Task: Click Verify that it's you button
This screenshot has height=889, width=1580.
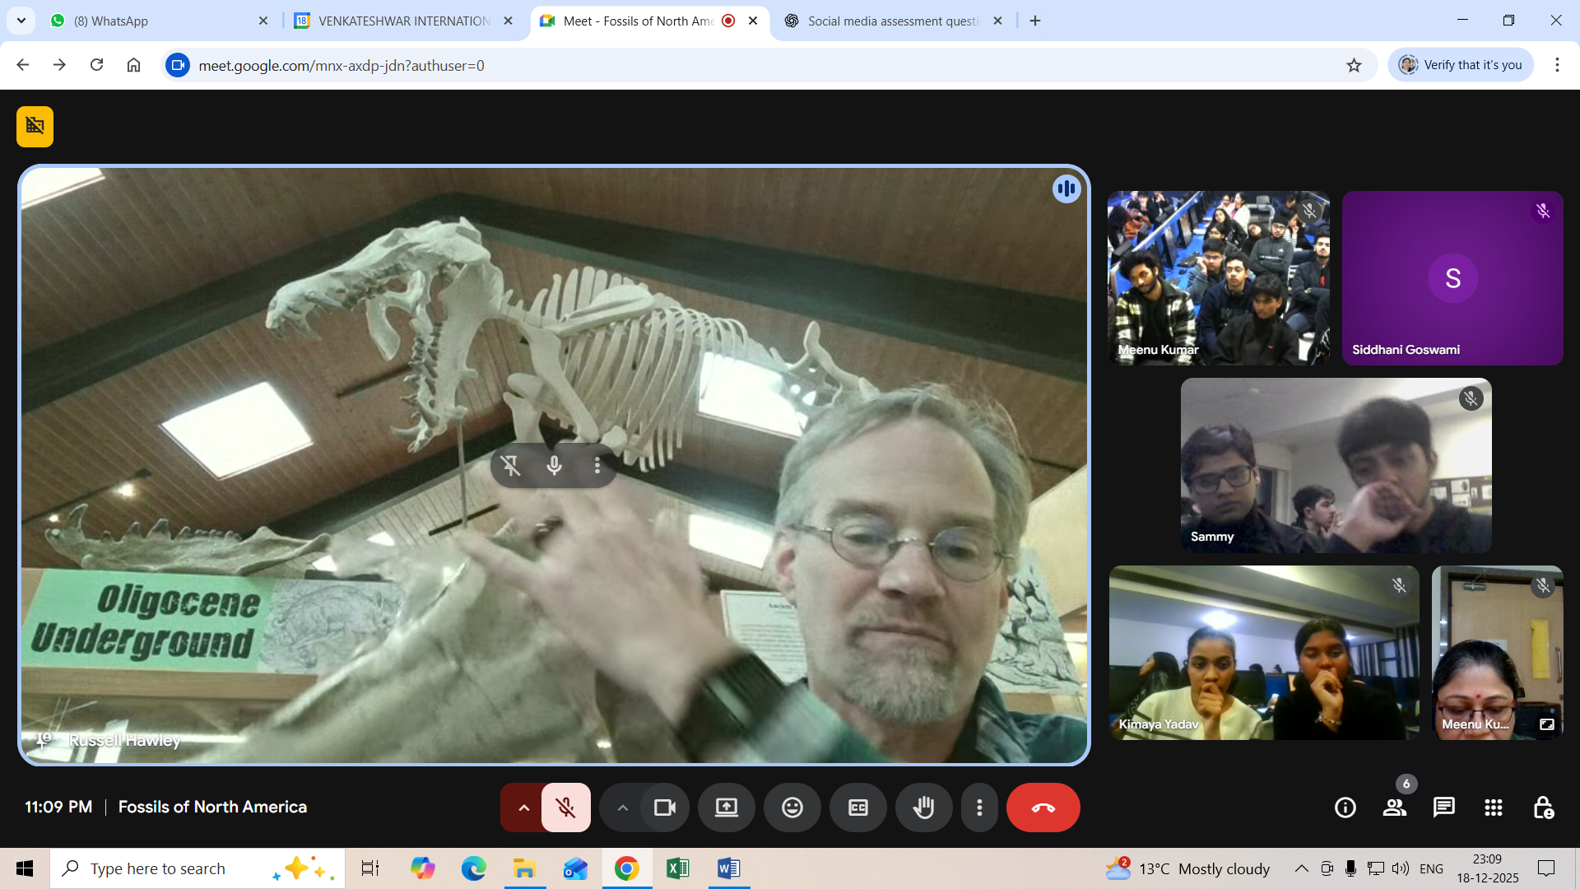Action: (x=1461, y=65)
